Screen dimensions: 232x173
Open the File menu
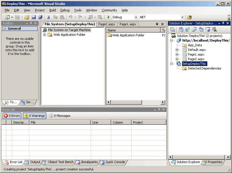pyautogui.click(x=7, y=10)
